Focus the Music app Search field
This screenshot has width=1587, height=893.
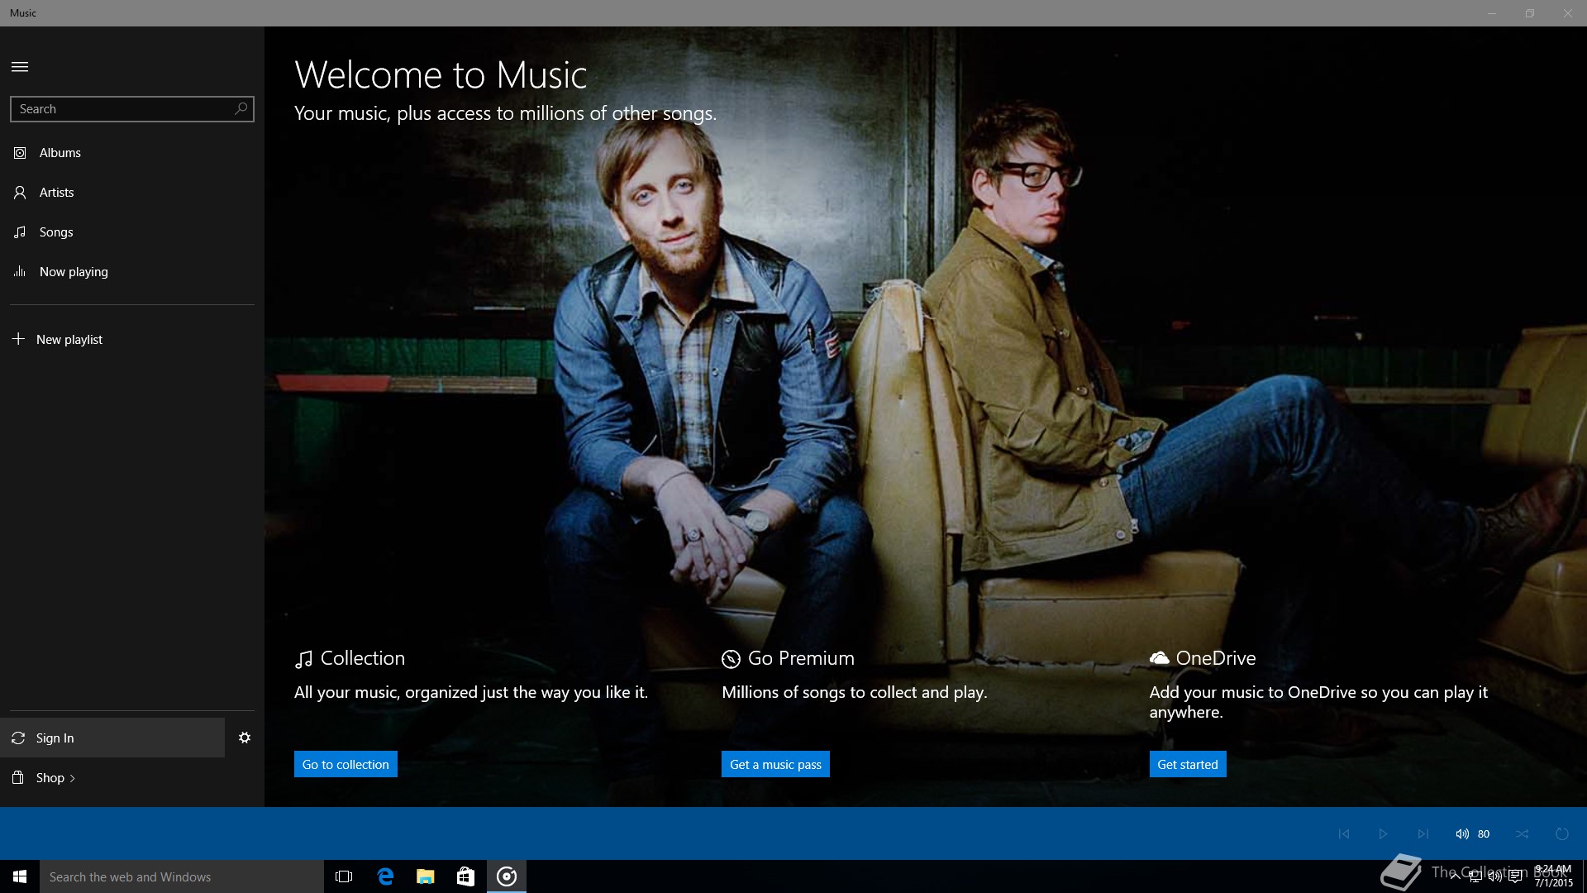pos(132,109)
